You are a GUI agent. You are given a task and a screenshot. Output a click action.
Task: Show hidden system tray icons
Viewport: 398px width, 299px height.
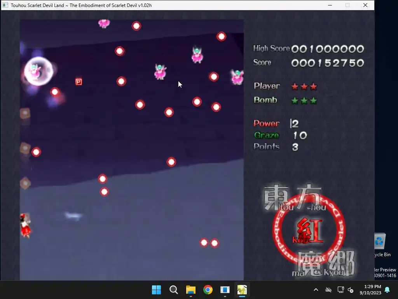coord(316,290)
